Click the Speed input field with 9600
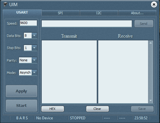160x123 pixels. click(28, 23)
